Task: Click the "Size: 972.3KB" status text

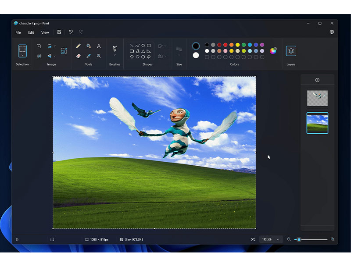Action: 134,239
